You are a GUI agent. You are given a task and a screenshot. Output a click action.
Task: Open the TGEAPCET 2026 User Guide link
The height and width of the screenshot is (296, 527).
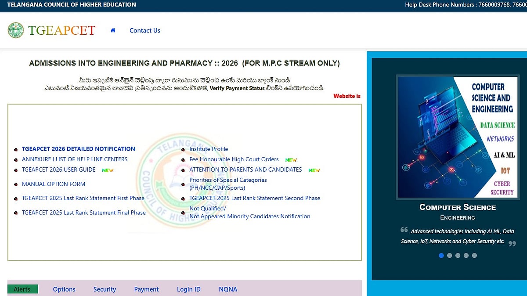point(59,170)
